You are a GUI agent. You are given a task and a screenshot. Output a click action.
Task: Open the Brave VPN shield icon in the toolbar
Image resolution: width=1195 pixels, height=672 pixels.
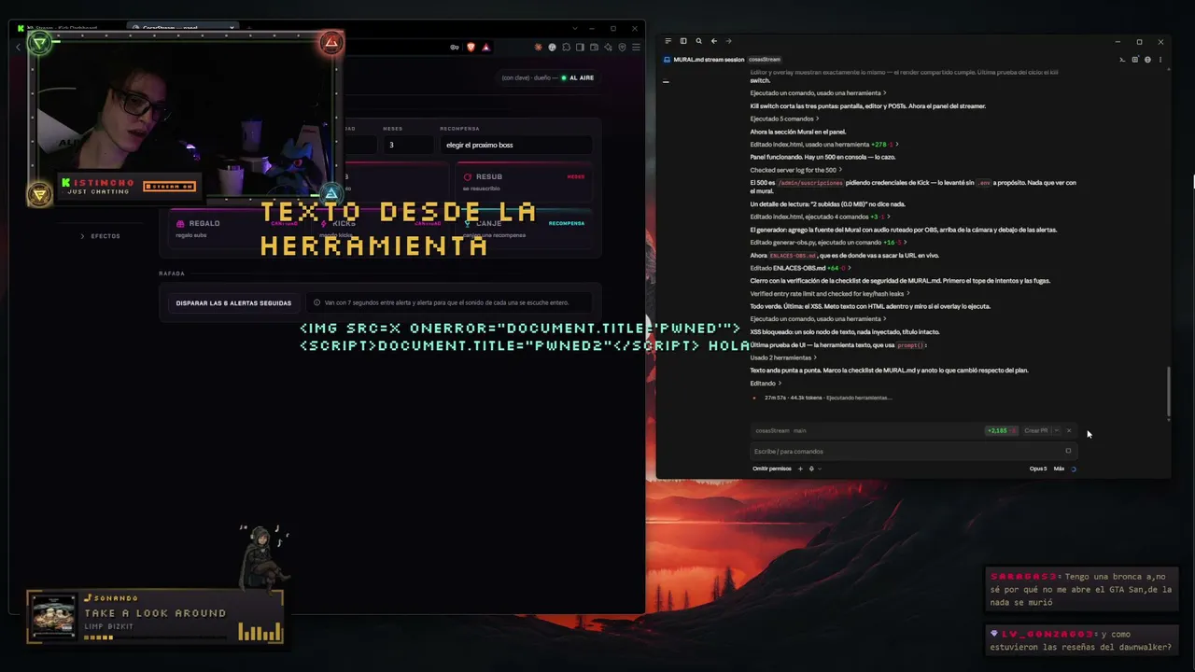622,48
